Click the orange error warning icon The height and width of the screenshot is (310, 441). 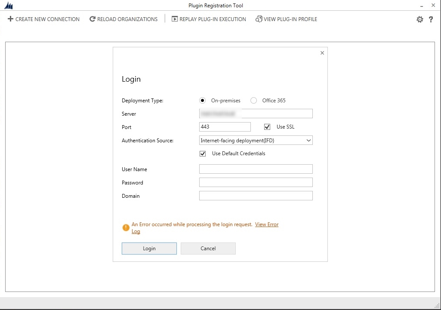[x=126, y=227]
